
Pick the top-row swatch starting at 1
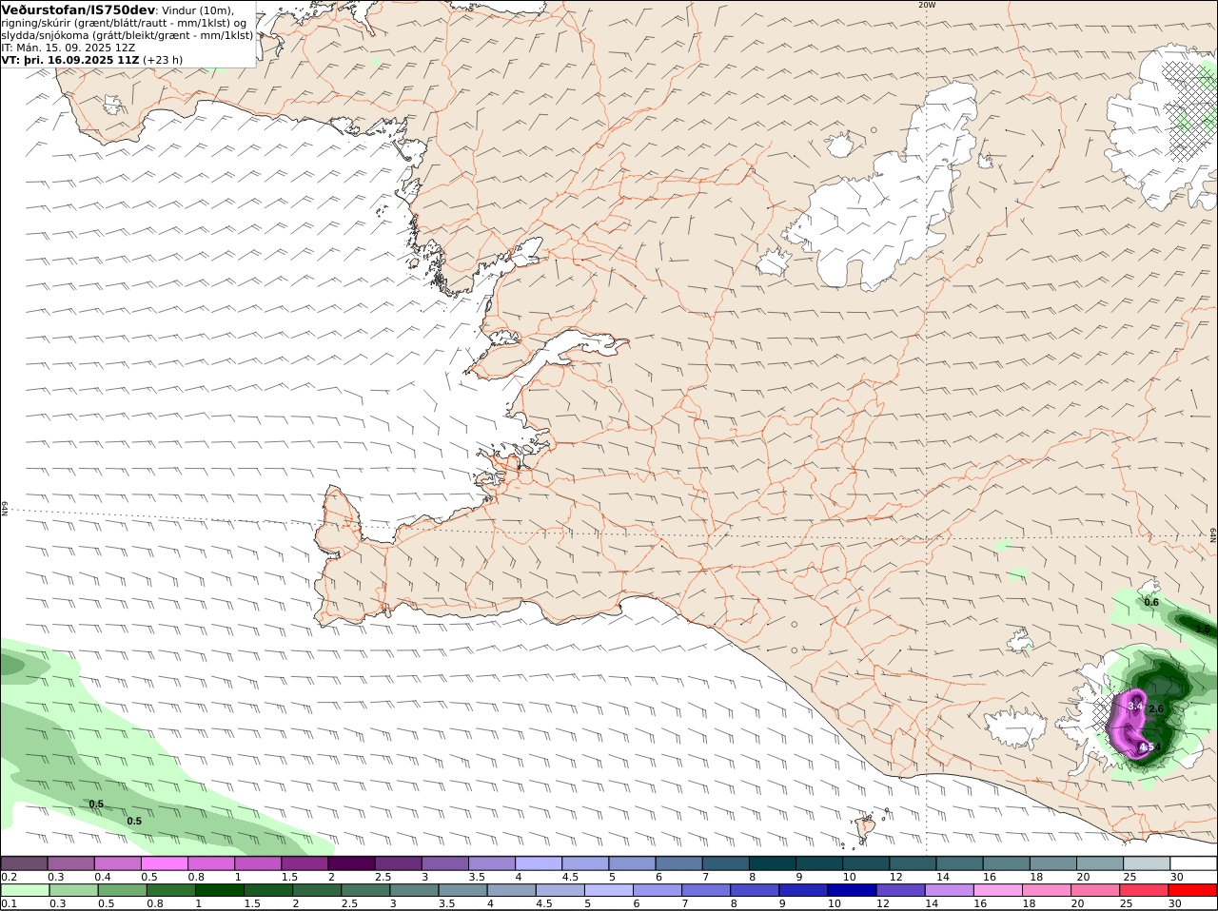pyautogui.click(x=257, y=863)
